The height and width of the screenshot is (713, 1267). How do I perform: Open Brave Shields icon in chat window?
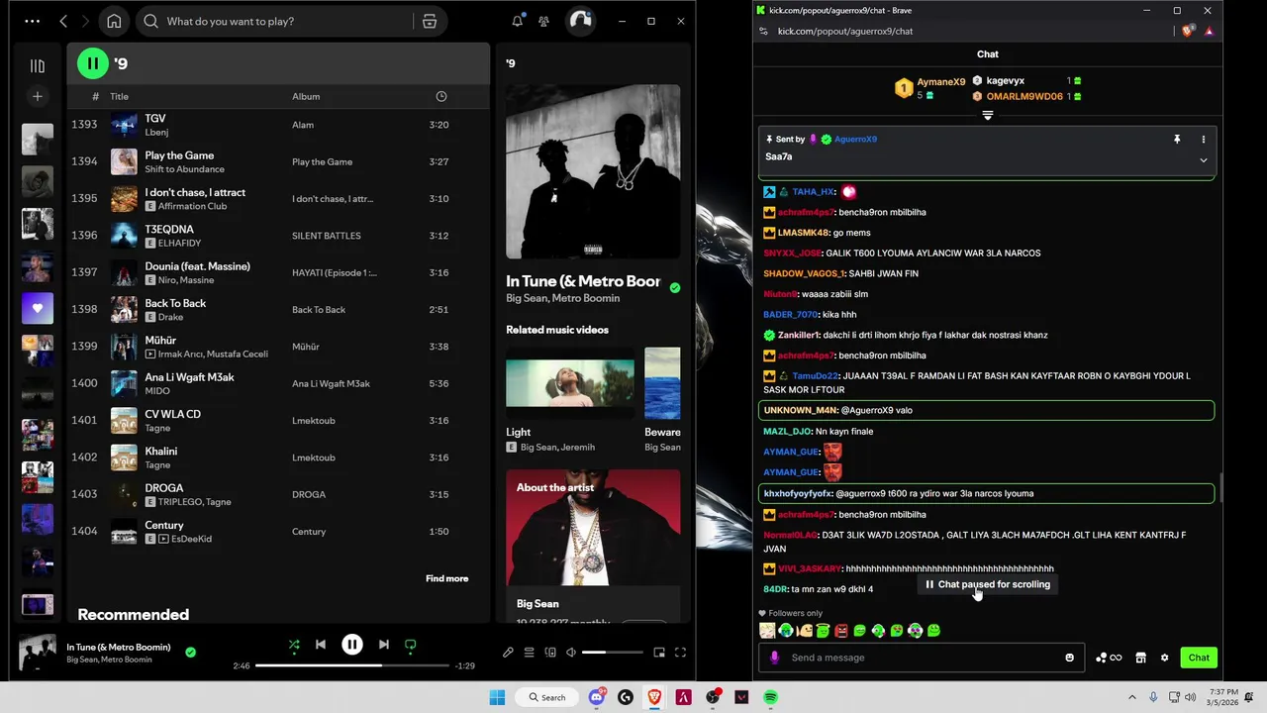[x=1188, y=31]
